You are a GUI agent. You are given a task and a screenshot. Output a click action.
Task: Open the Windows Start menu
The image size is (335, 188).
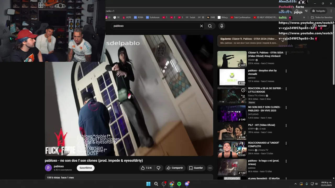click(x=148, y=184)
